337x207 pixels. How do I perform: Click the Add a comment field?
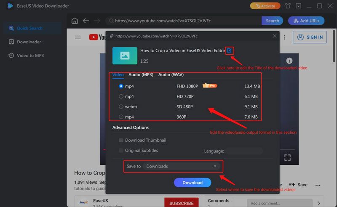click(x=279, y=203)
